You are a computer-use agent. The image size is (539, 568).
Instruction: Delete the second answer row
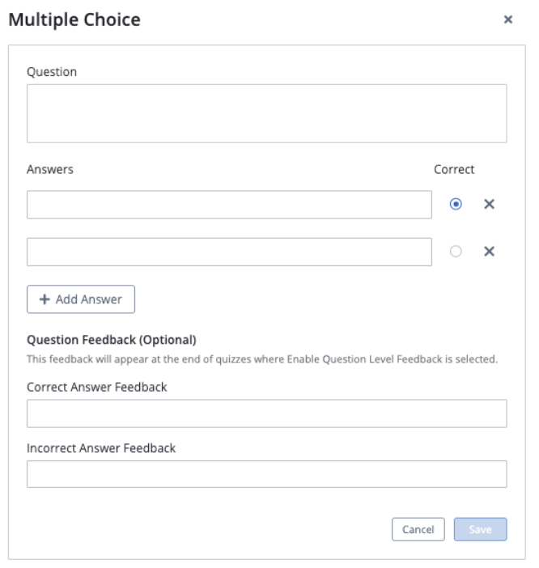[489, 251]
